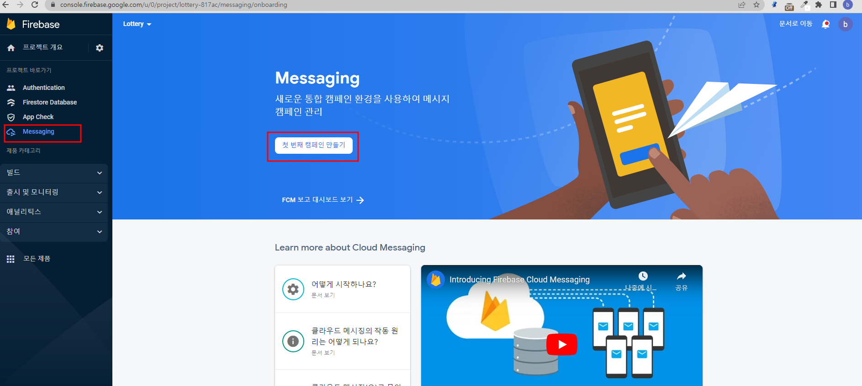Bookmark this page with star icon
The image size is (862, 386).
[x=756, y=5]
